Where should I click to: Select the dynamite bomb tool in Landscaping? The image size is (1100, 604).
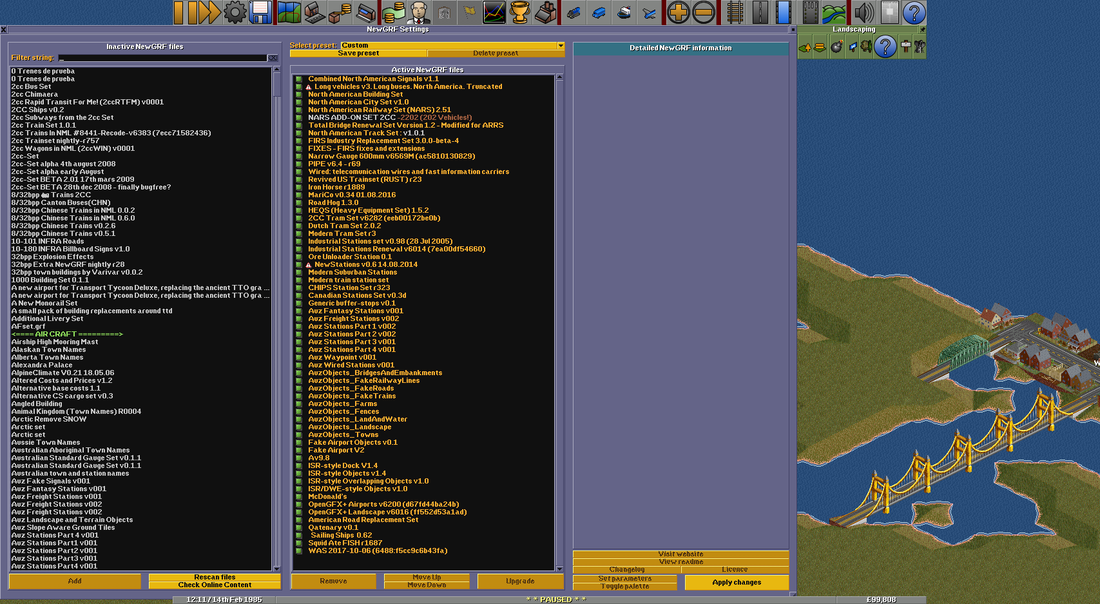pyautogui.click(x=836, y=46)
